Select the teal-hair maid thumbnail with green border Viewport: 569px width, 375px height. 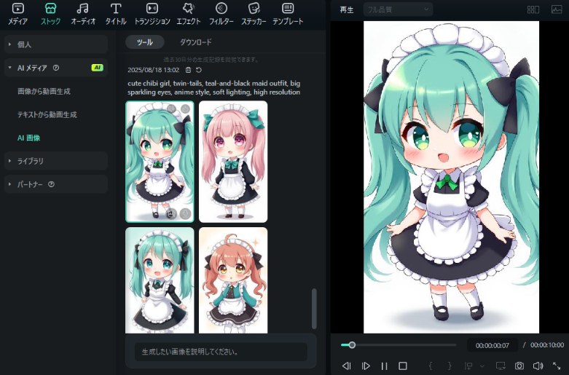pos(160,162)
